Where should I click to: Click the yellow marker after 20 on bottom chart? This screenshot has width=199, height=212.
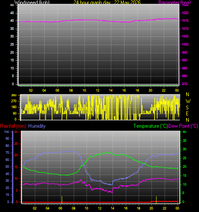point(156,200)
